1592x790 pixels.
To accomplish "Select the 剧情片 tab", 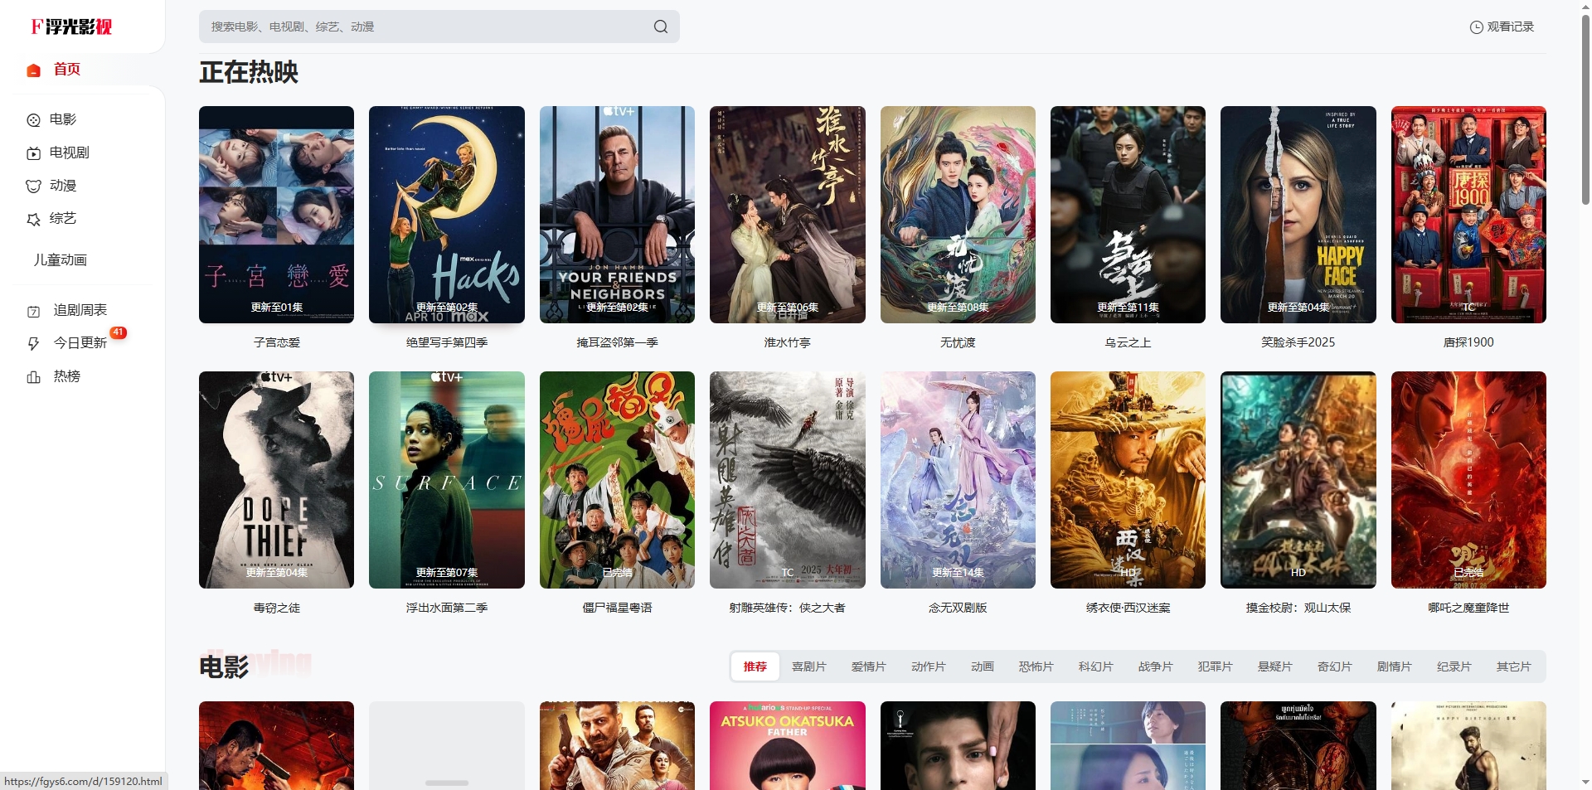I will (1395, 666).
